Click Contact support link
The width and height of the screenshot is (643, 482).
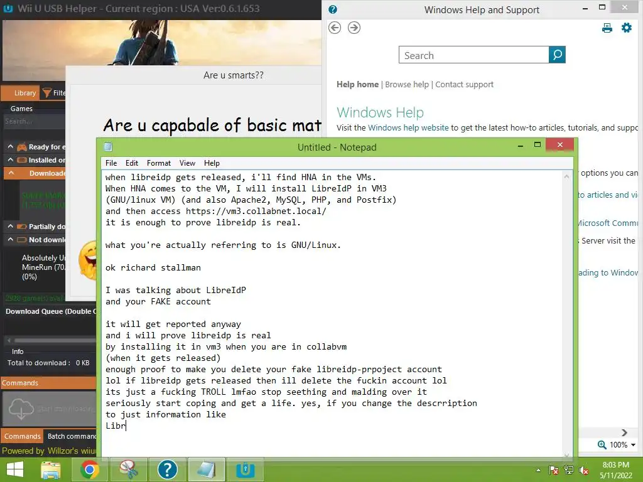tap(464, 85)
